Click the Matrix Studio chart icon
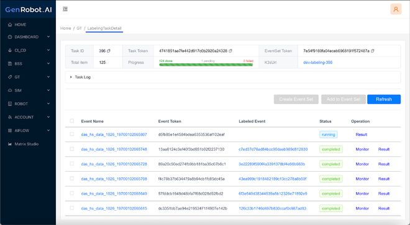410x225 pixels. click(x=10, y=144)
